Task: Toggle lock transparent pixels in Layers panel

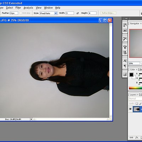Action: 137,104
